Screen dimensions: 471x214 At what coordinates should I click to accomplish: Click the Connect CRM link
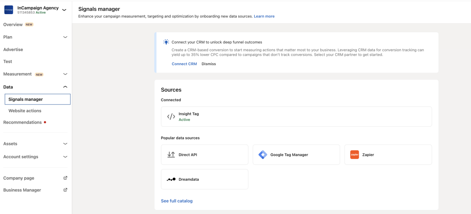click(184, 64)
